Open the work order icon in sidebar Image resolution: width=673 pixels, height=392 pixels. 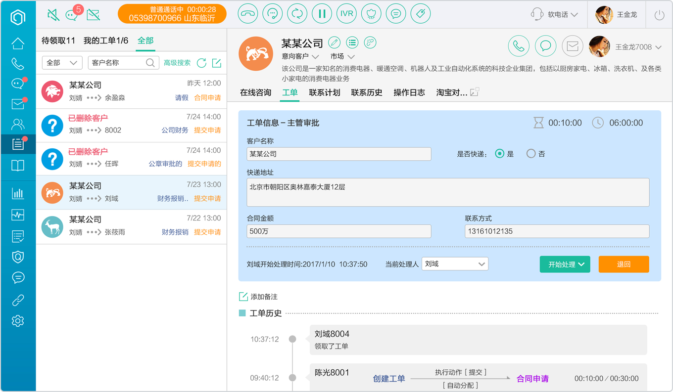click(18, 144)
